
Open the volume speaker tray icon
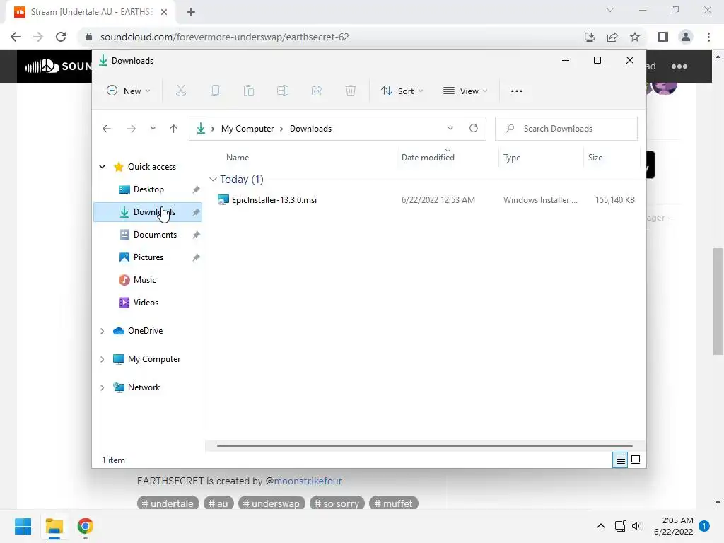tap(637, 526)
